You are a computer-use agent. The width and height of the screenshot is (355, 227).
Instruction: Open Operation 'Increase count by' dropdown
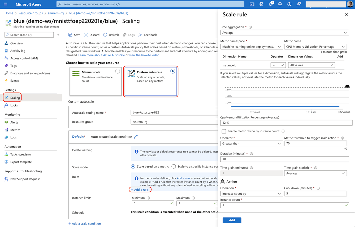(x=251, y=194)
